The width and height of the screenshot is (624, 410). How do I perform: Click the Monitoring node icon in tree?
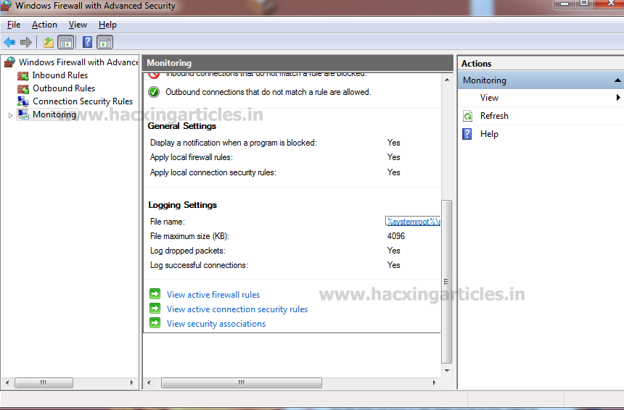pos(23,114)
